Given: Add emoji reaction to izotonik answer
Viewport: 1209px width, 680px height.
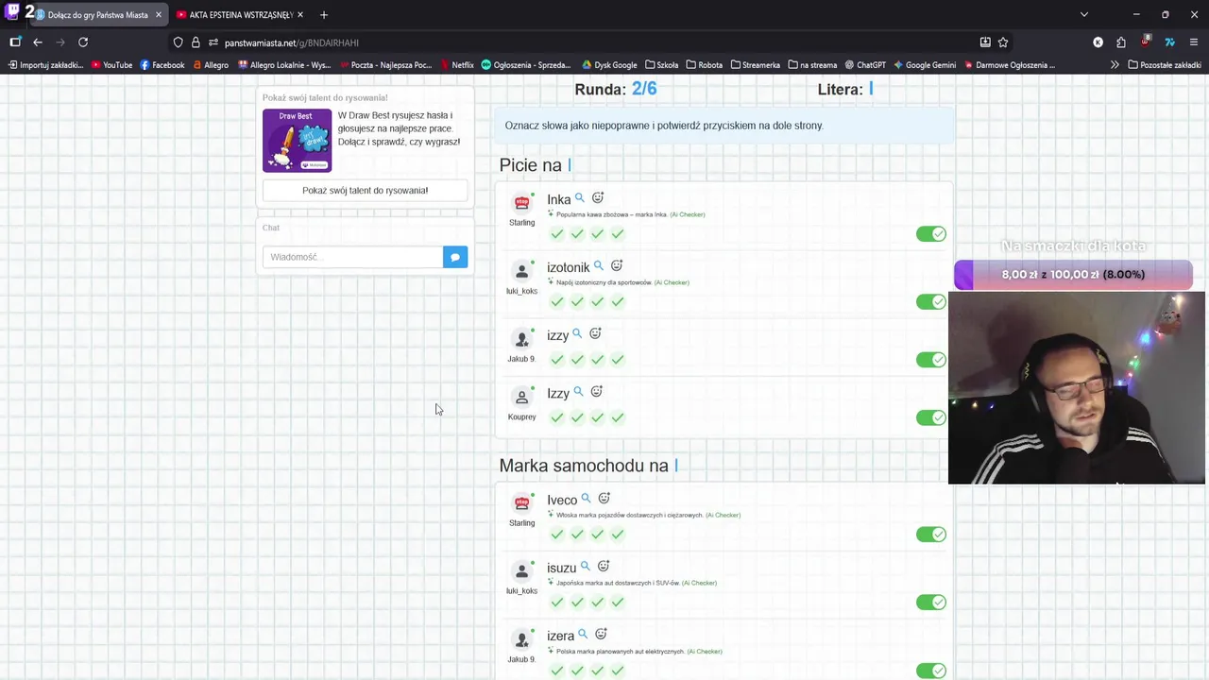Looking at the screenshot, I should coord(617,266).
